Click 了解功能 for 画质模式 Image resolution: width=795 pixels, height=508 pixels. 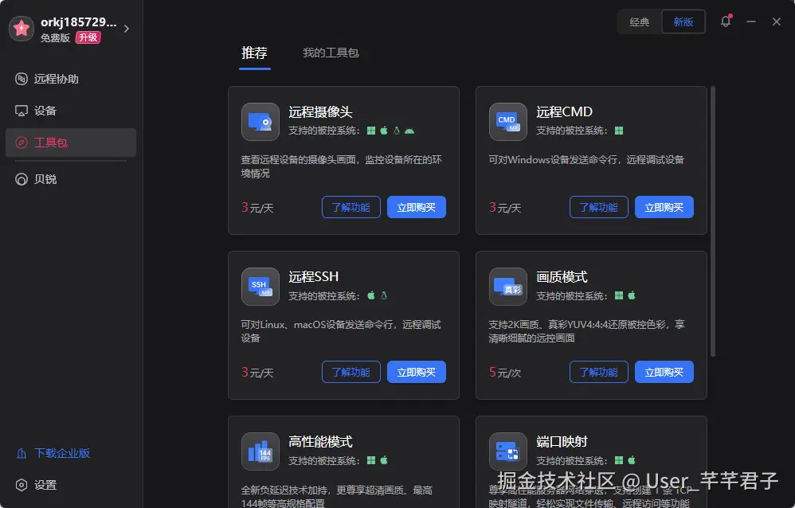pos(599,372)
